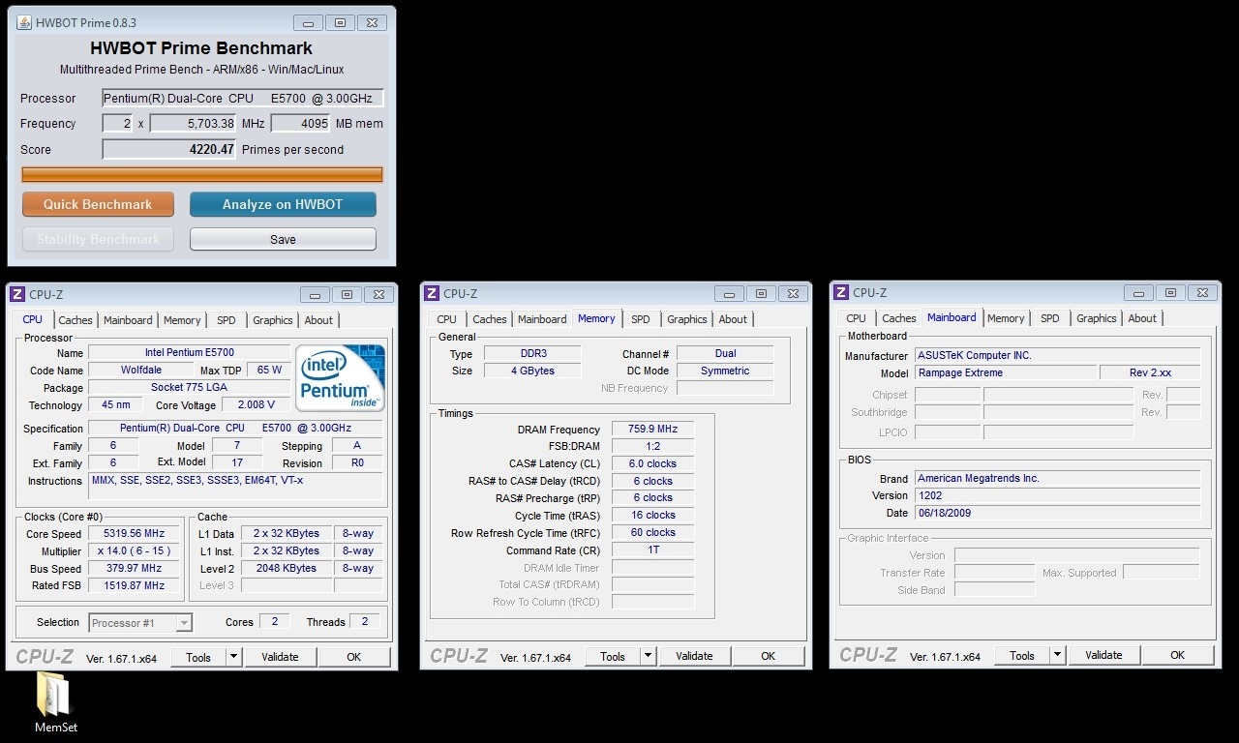Select the CAS# Latency 6.0 clocks value
The image size is (1239, 743).
tap(652, 463)
